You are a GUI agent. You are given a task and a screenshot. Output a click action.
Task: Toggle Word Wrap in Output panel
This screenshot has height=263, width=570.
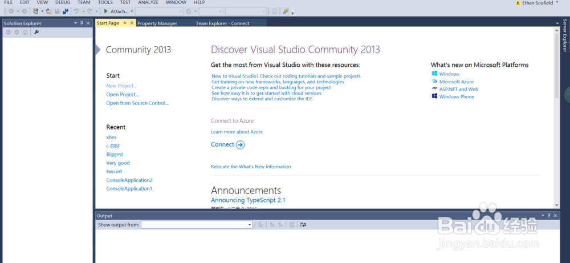coord(303,225)
